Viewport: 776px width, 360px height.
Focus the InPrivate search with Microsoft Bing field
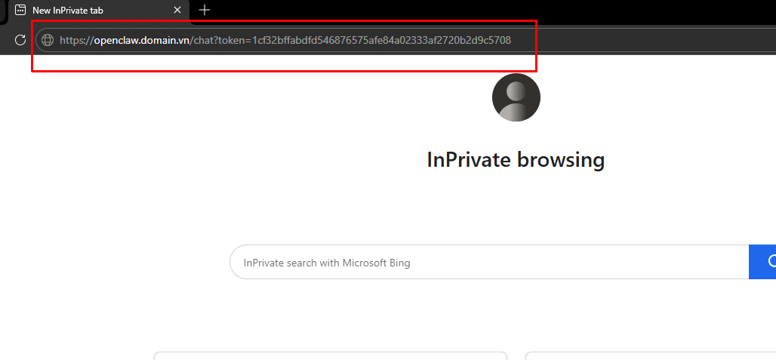pyautogui.click(x=483, y=263)
